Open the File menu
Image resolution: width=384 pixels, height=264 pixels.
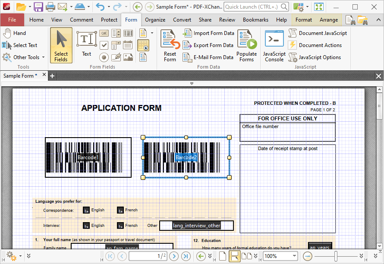coord(12,20)
